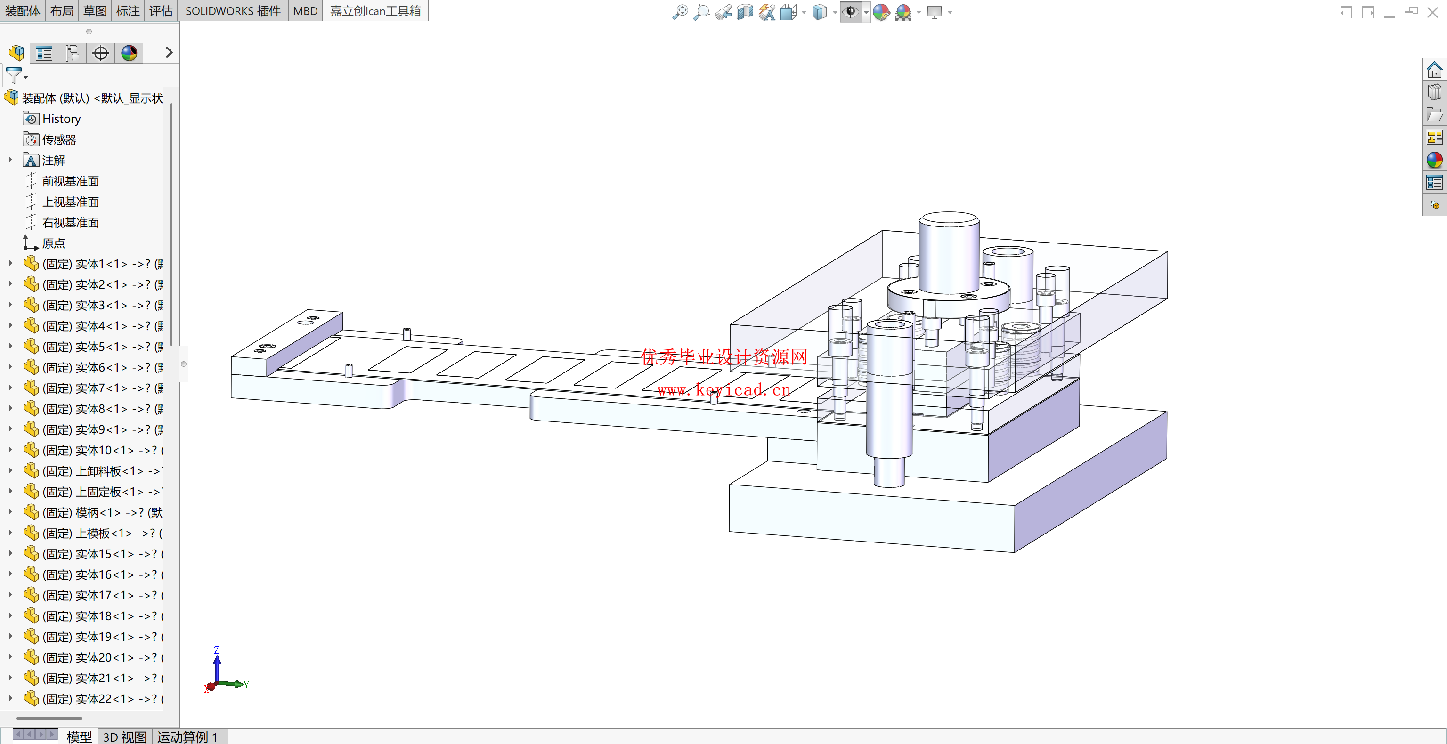Screen dimensions: 1447x744
Task: Toggle Section View tool
Action: coord(745,12)
